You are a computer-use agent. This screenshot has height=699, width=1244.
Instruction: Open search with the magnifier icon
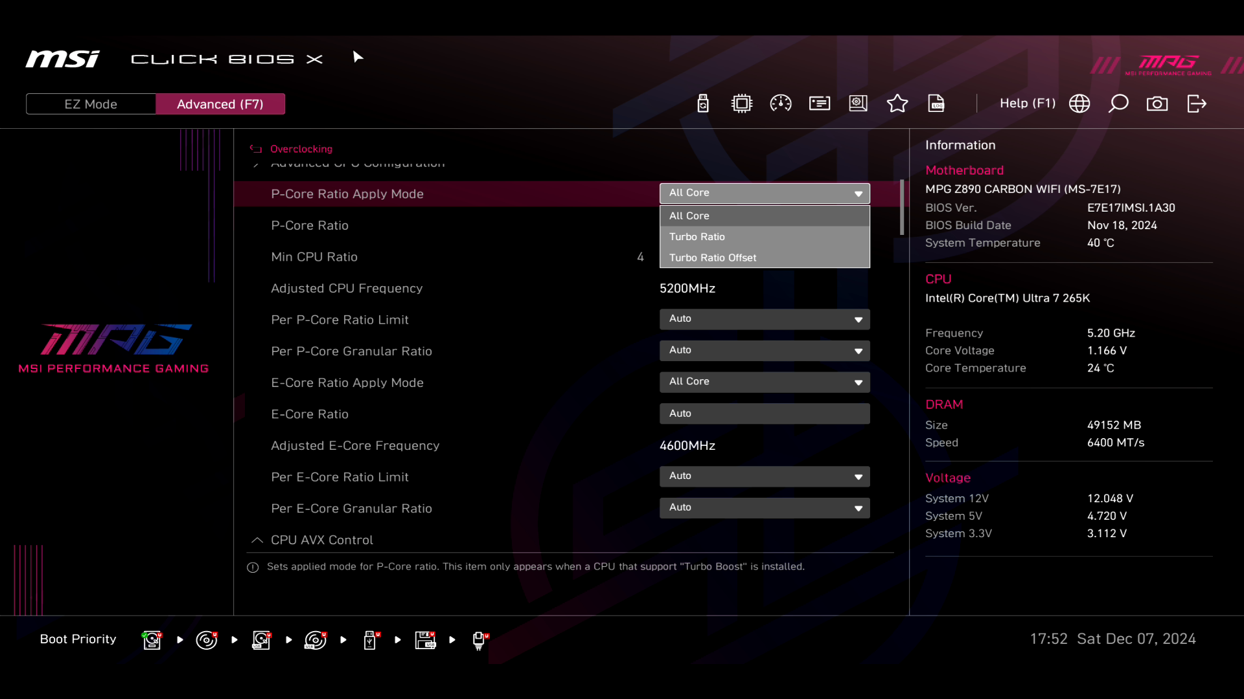click(1118, 104)
